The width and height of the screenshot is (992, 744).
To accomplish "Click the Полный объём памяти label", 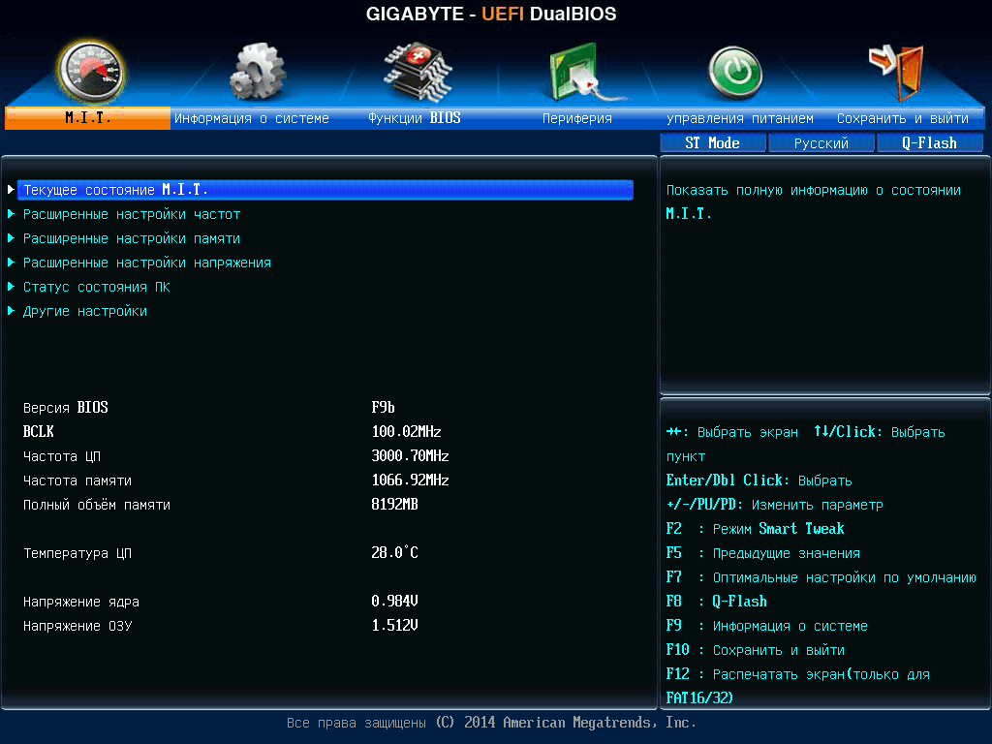I will coord(97,505).
